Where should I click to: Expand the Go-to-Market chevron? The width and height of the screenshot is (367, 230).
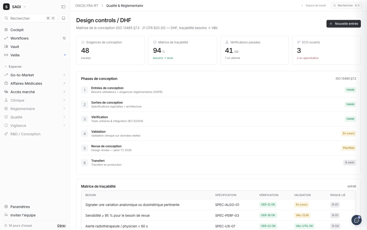(64, 75)
